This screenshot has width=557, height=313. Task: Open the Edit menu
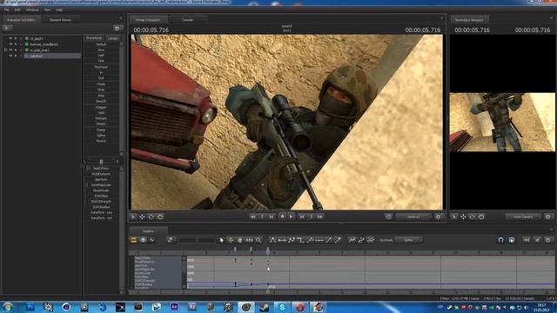point(17,10)
